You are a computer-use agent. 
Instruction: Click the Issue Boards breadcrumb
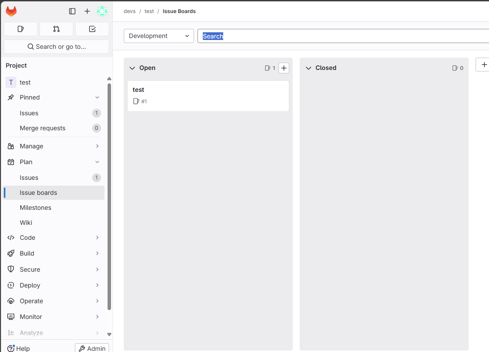pos(179,11)
